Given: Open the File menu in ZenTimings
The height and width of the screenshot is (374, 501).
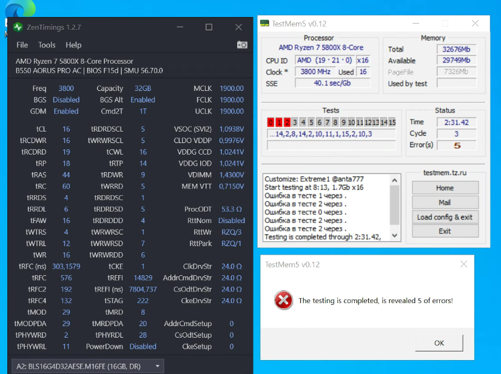Looking at the screenshot, I should pyautogui.click(x=22, y=45).
